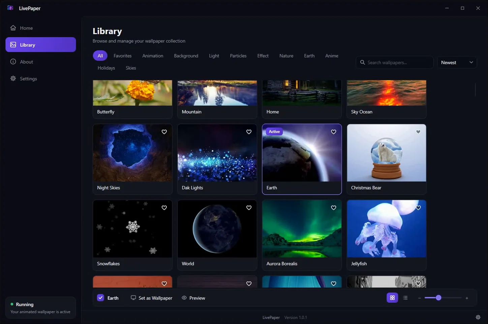Click the Running status indicator

(x=40, y=308)
